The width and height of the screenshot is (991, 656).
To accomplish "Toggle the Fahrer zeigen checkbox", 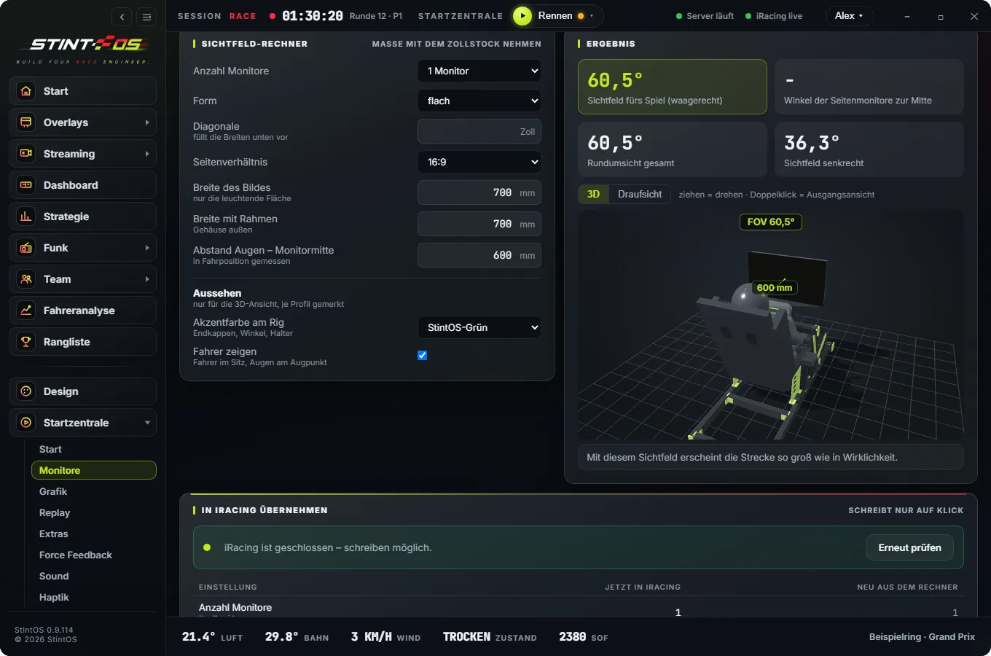I will click(422, 356).
